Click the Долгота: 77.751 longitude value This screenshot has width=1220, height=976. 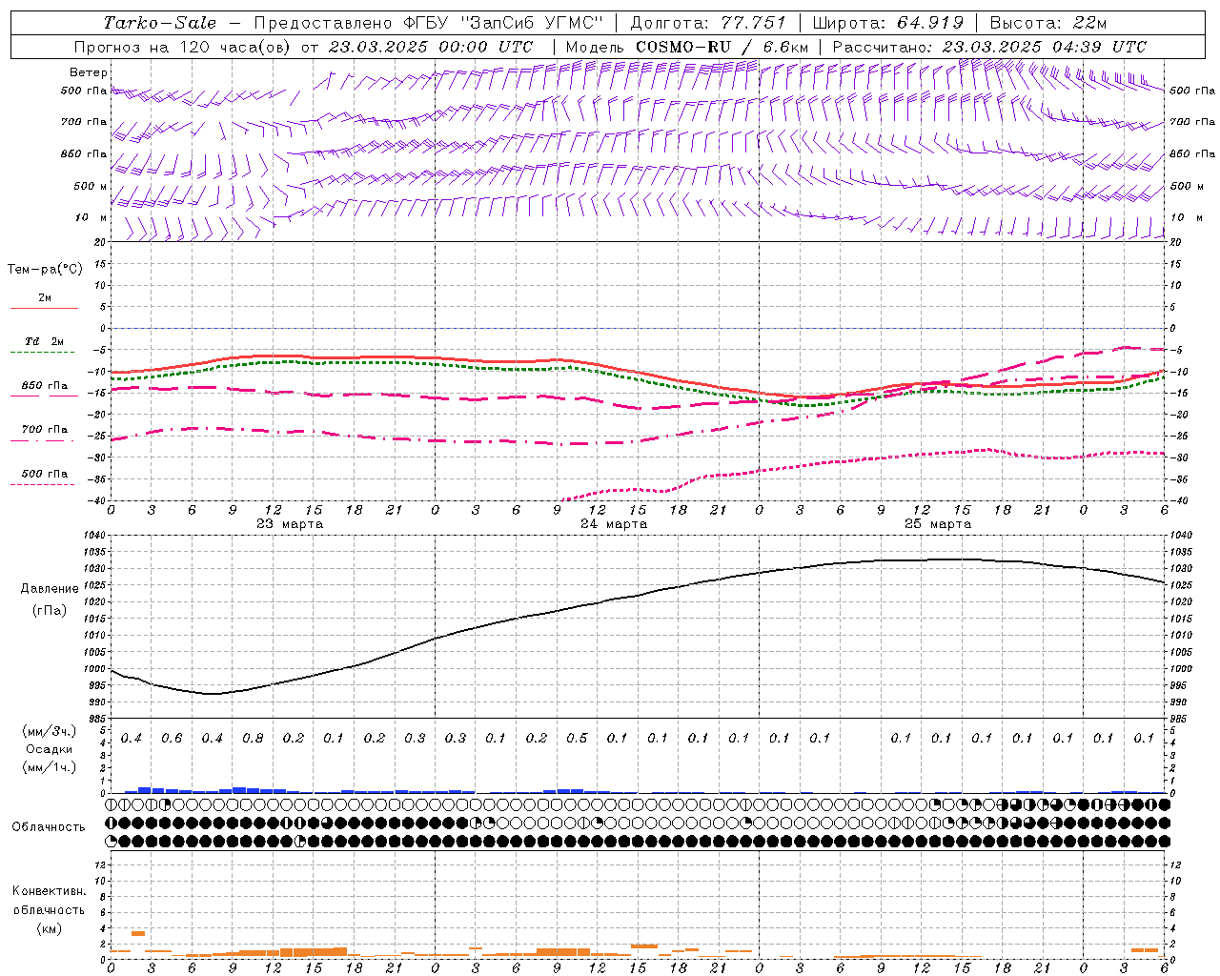(x=708, y=23)
